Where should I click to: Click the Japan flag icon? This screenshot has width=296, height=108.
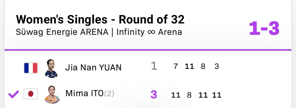click(x=31, y=94)
